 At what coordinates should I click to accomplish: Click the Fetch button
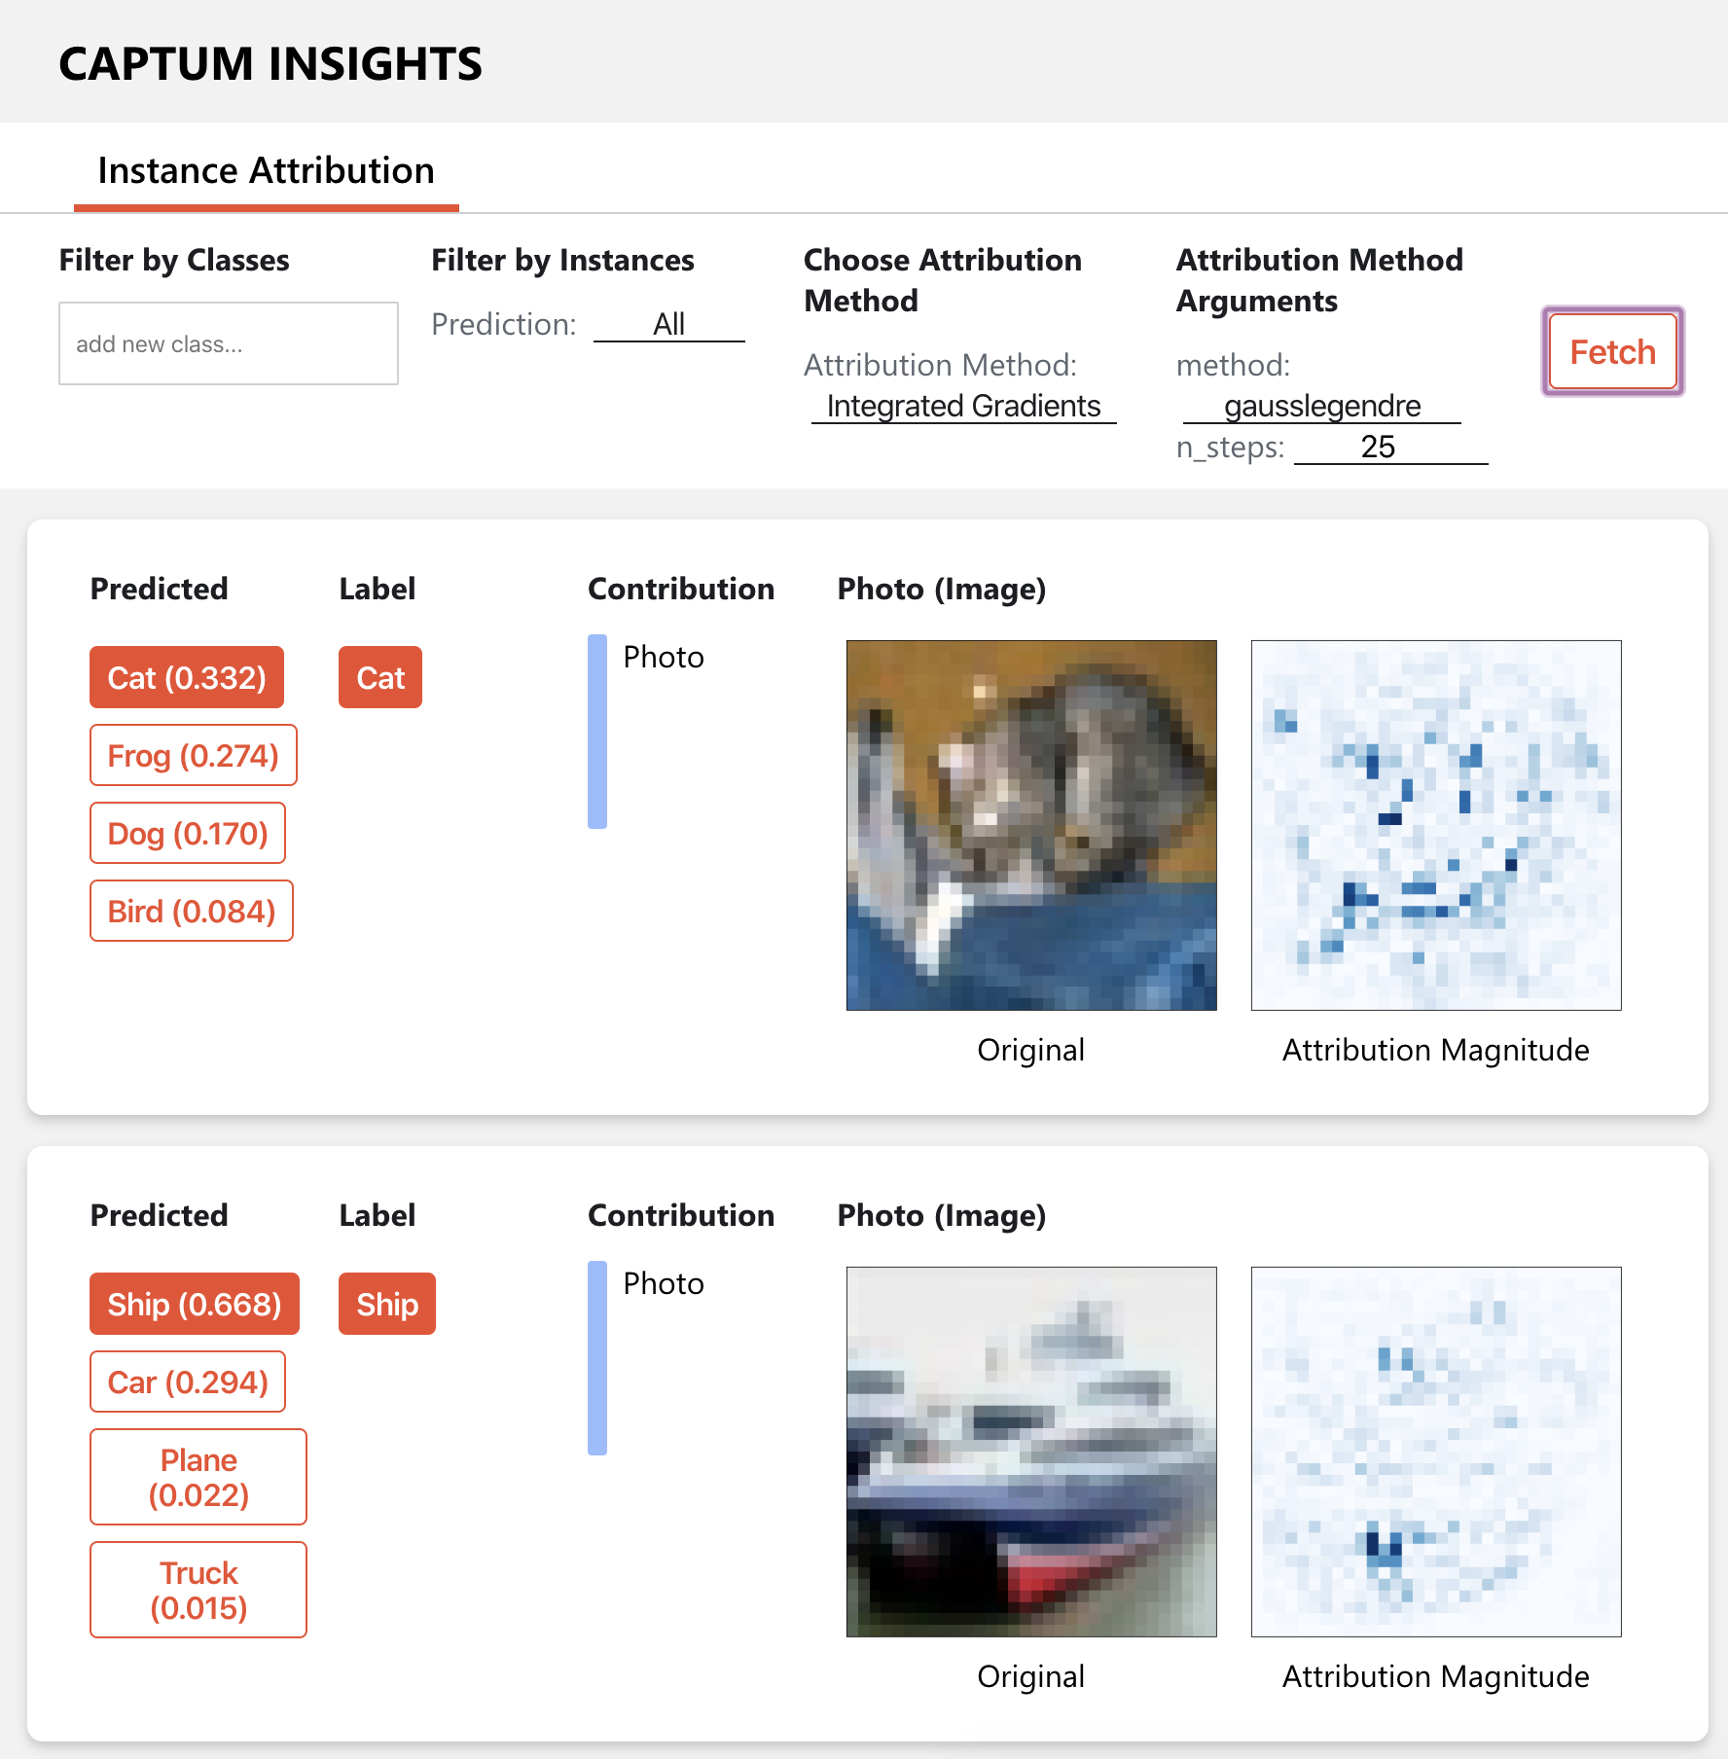[x=1610, y=351]
